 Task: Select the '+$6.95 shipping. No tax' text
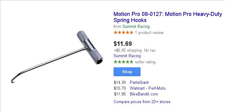(135, 50)
